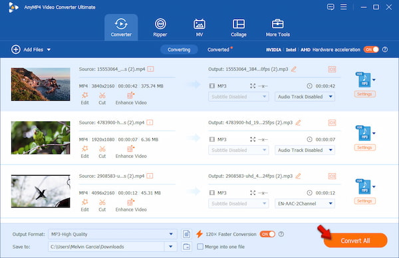Rename output 15553064_384 mp3 with pencil
The image size is (399, 258).
[294, 69]
